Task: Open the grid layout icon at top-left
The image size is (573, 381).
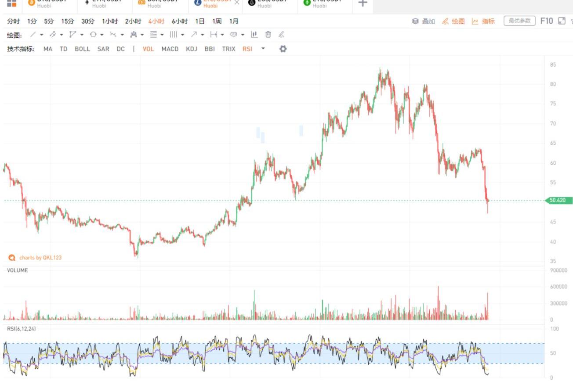Action: (x=11, y=3)
